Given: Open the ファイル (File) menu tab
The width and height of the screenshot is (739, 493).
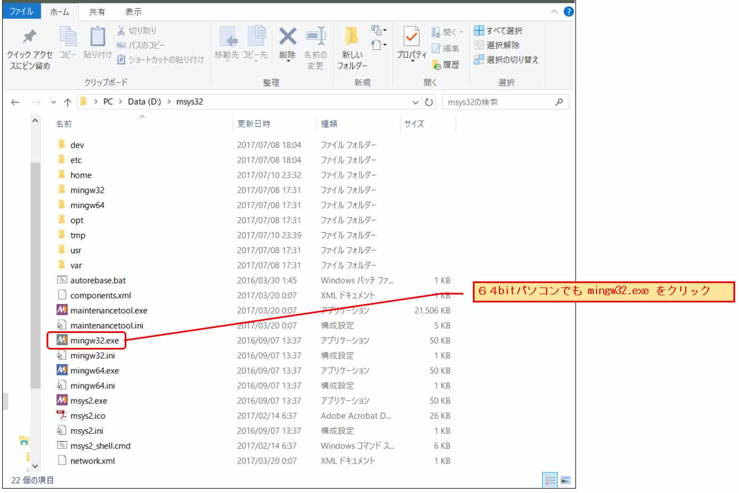Looking at the screenshot, I should [21, 11].
